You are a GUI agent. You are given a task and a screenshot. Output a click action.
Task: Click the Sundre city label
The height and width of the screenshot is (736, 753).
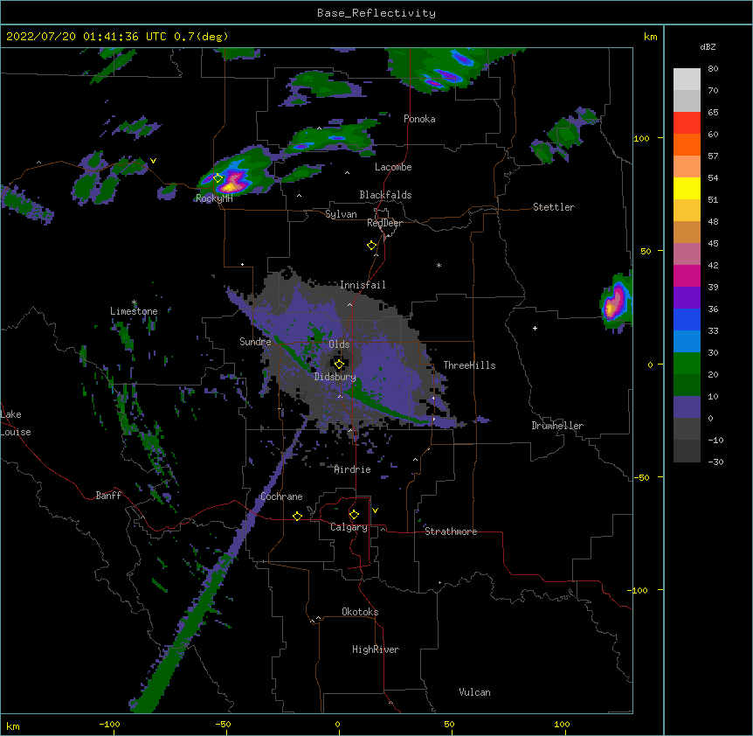[255, 342]
